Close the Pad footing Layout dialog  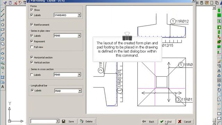(x=193, y=1)
